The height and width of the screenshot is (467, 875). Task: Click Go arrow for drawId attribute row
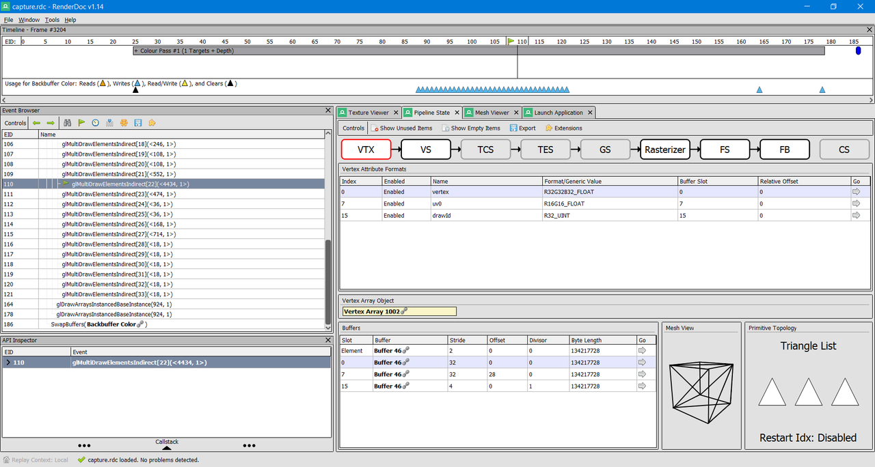click(856, 215)
